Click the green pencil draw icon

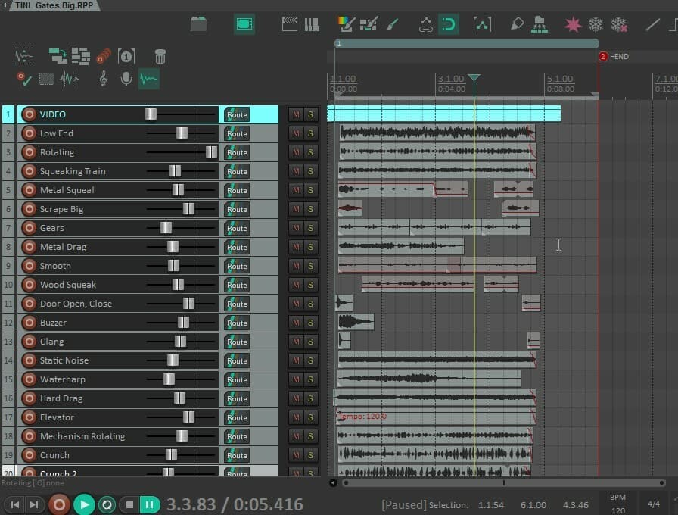392,24
